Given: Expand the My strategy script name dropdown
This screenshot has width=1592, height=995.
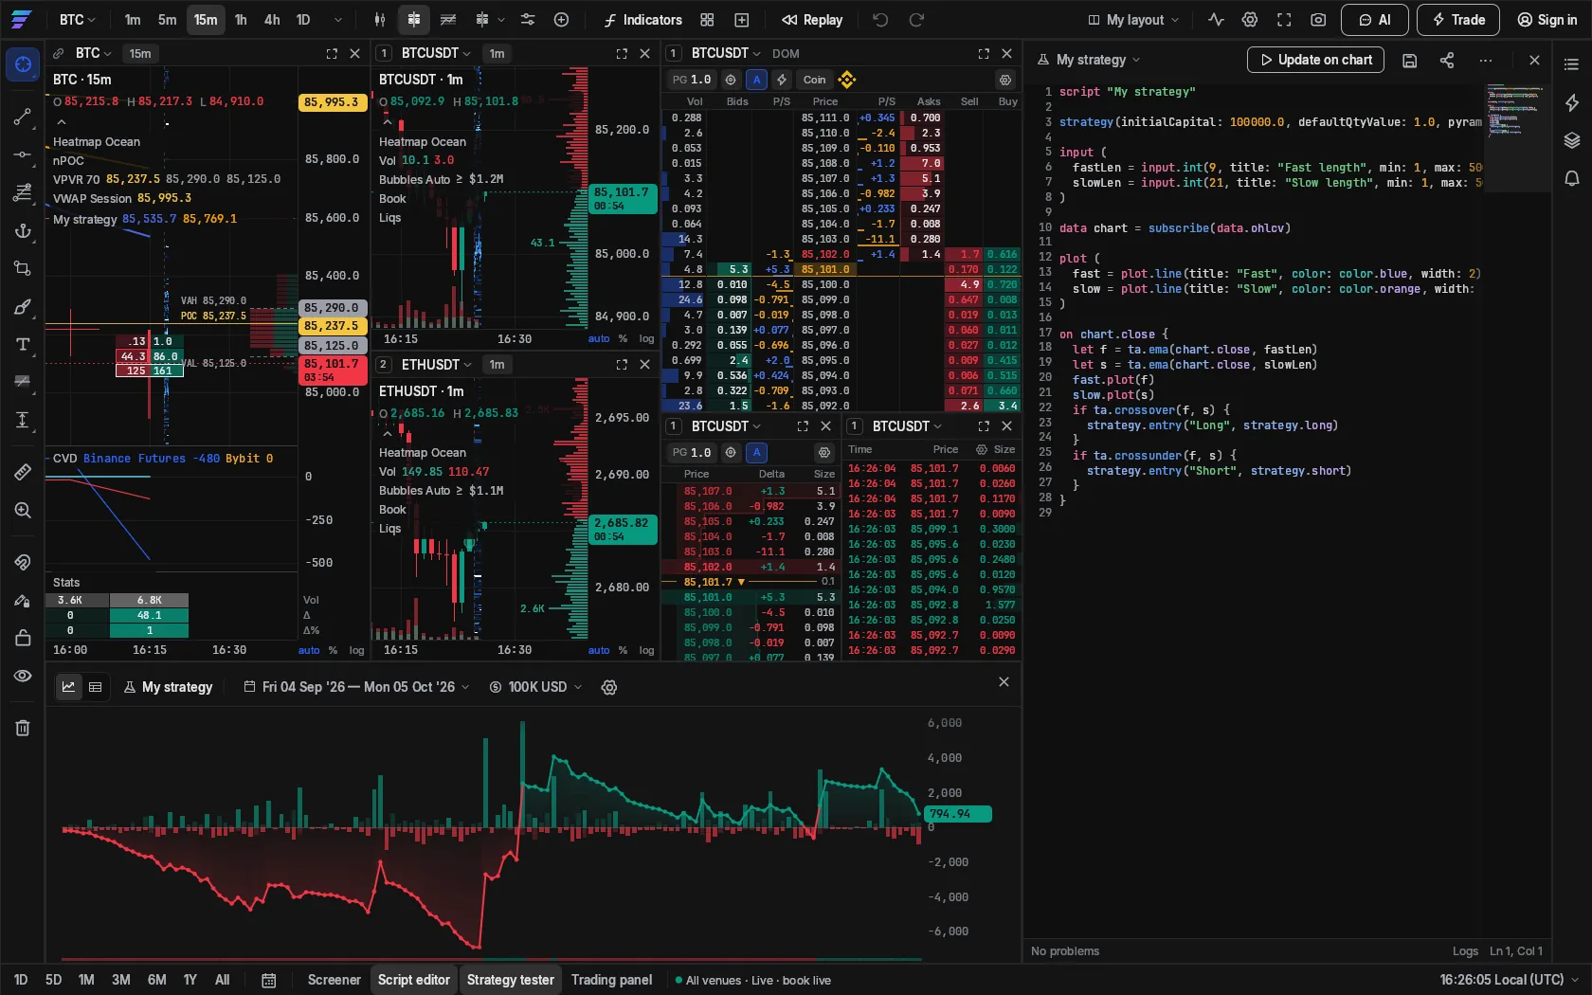Looking at the screenshot, I should coord(1090,60).
